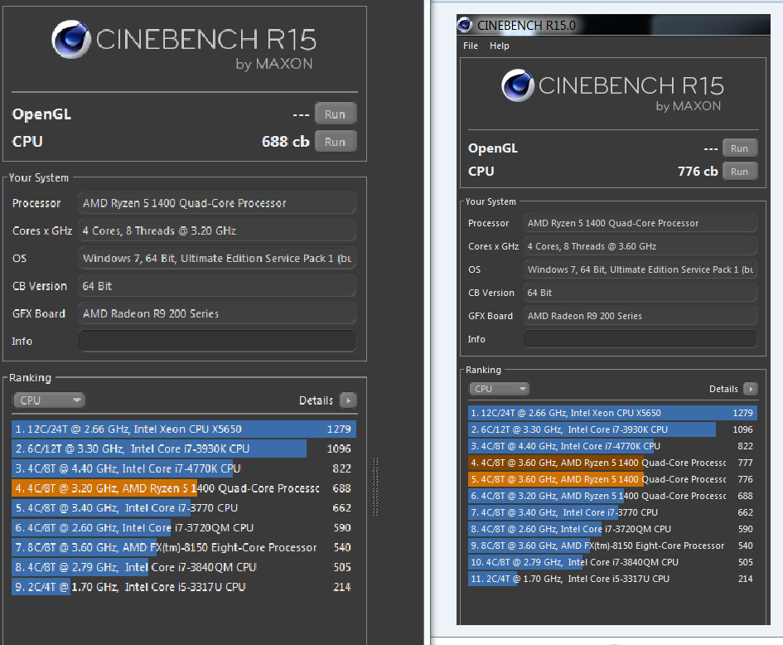The height and width of the screenshot is (645, 783).
Task: Run OpenGL test in right Cinebench window
Action: (x=740, y=148)
